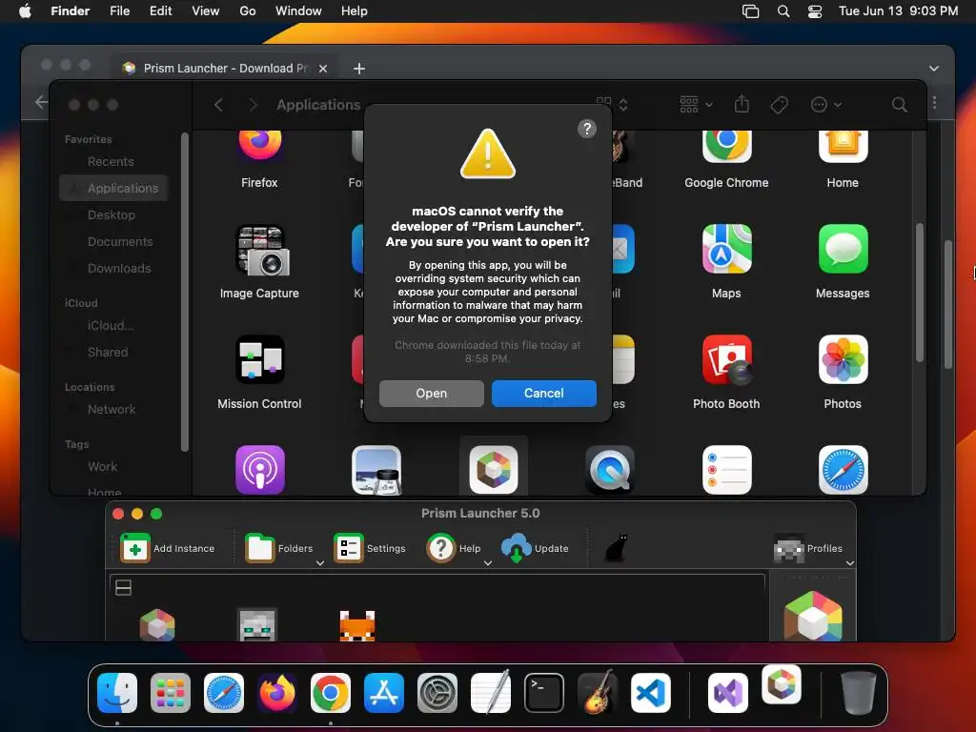Select the Reminders app icon
This screenshot has height=732, width=976.
point(726,470)
